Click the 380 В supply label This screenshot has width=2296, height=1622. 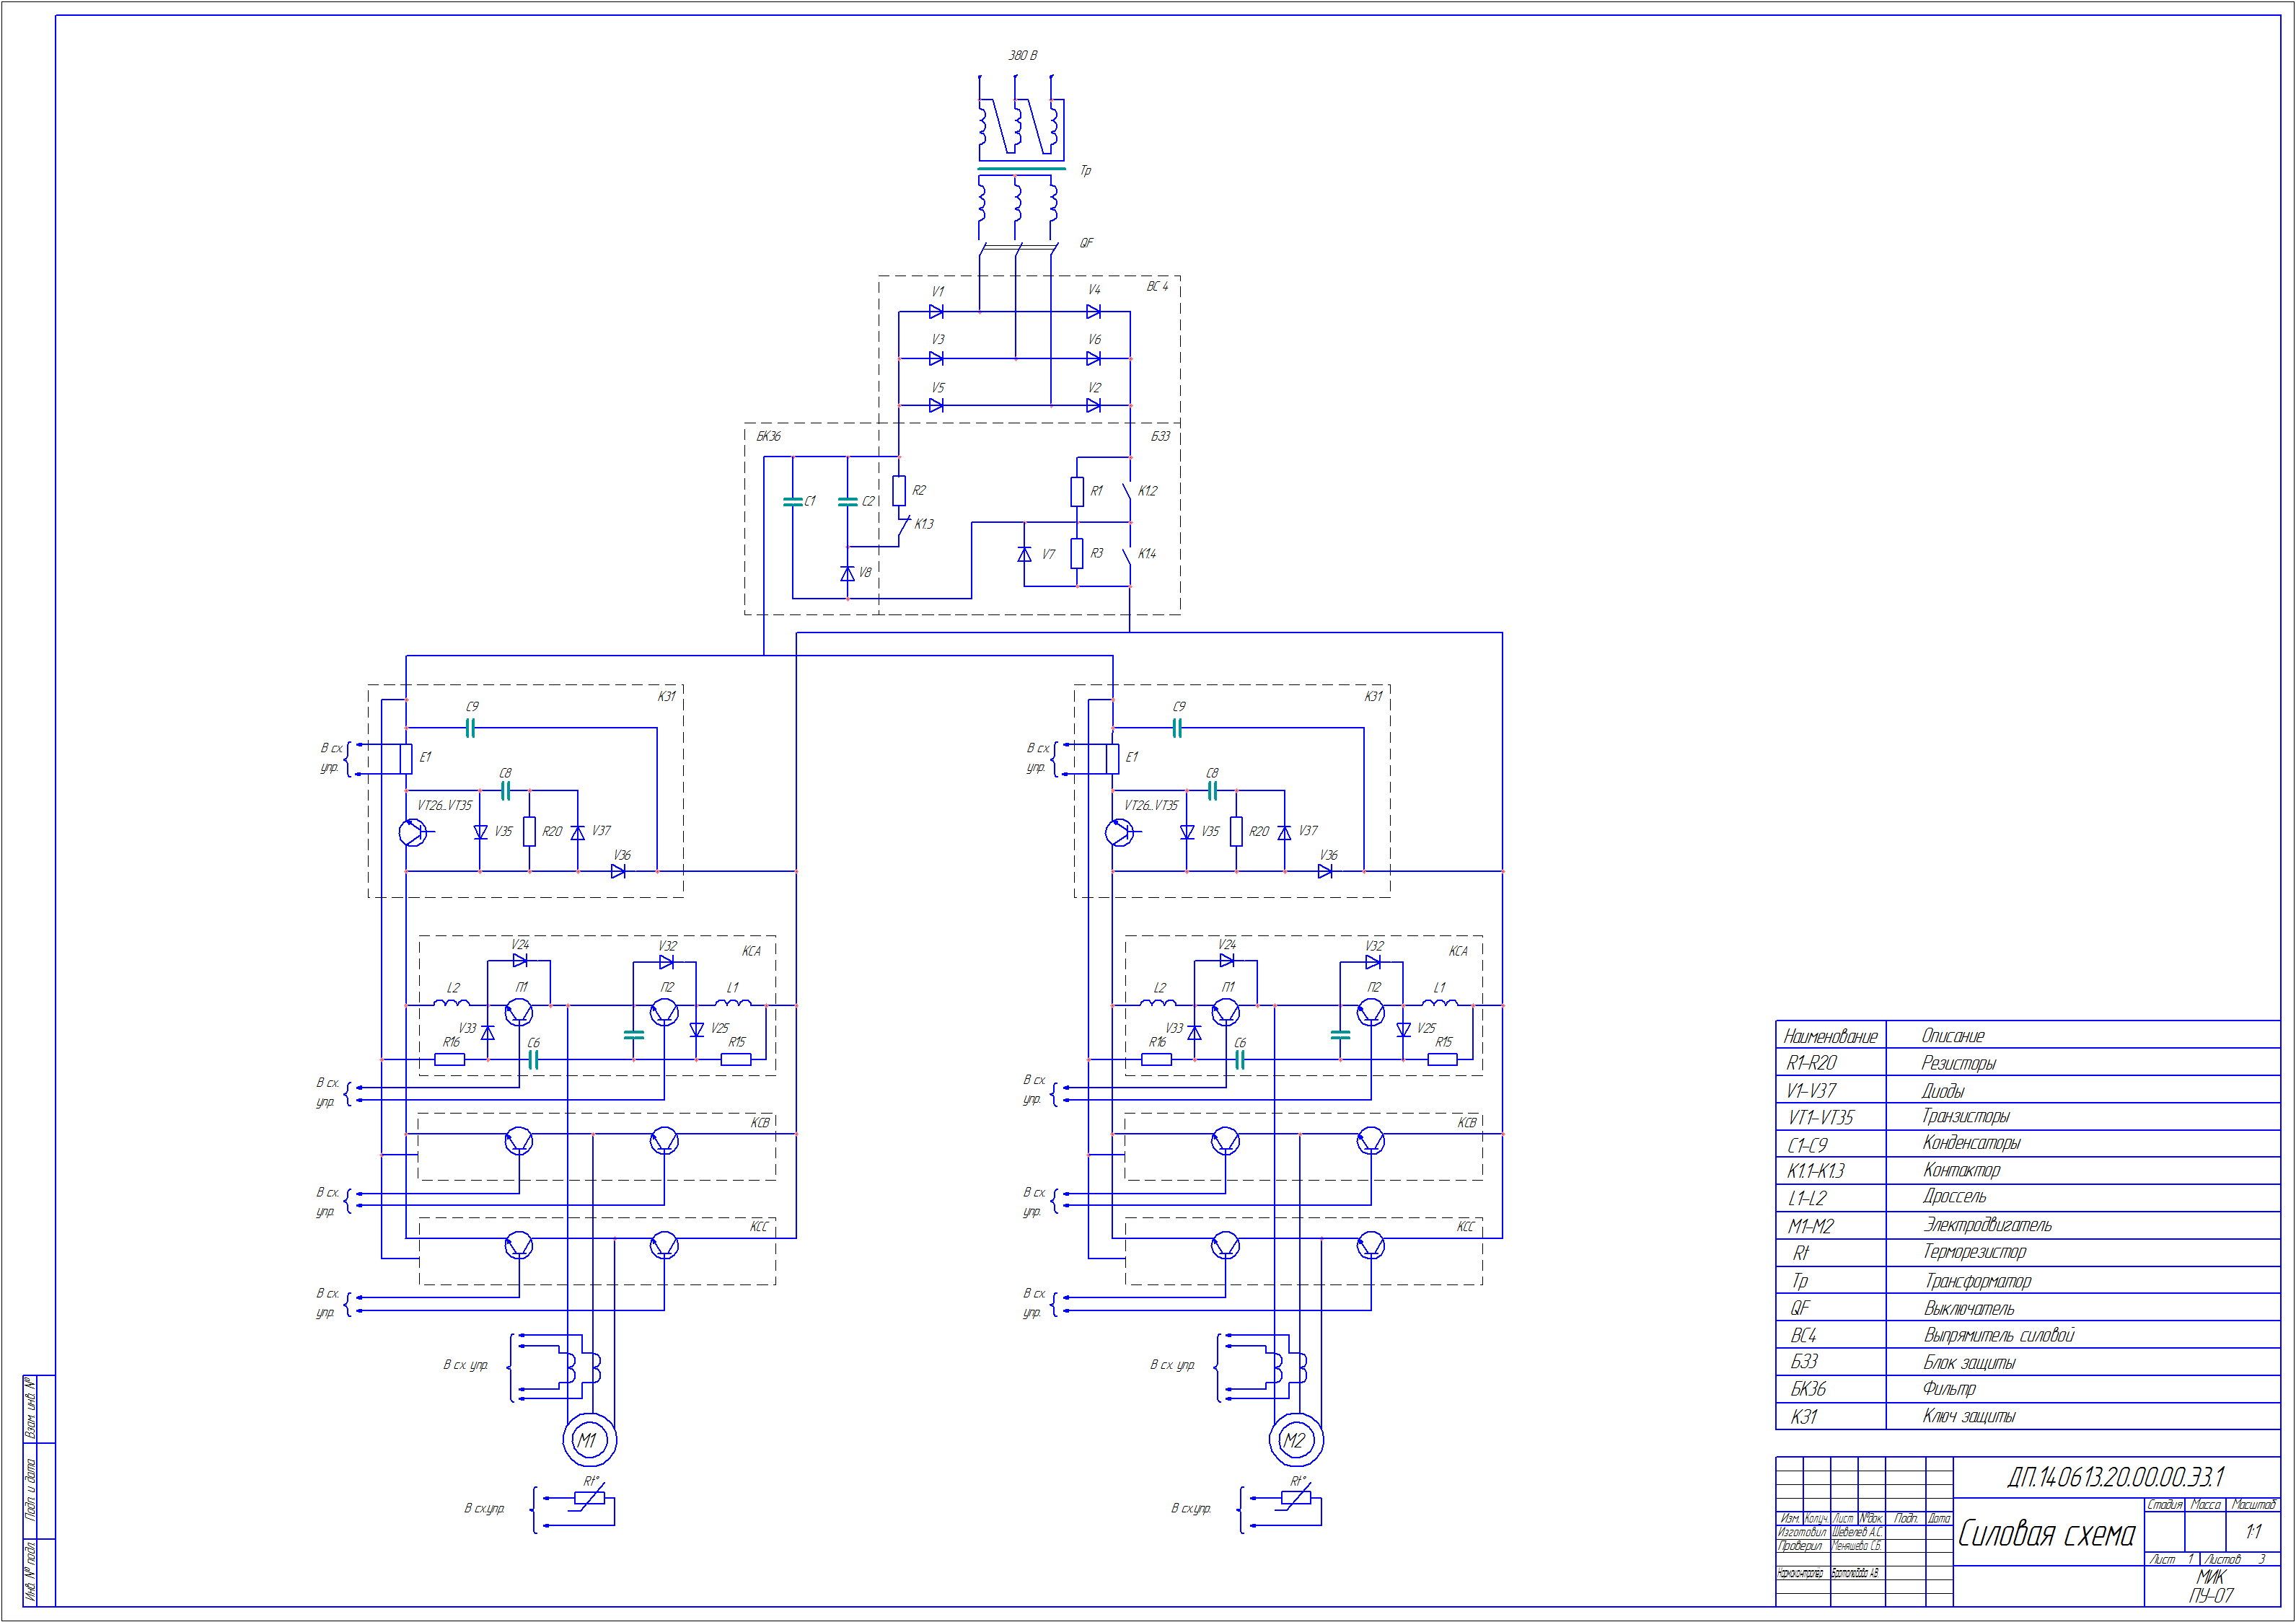[1022, 56]
